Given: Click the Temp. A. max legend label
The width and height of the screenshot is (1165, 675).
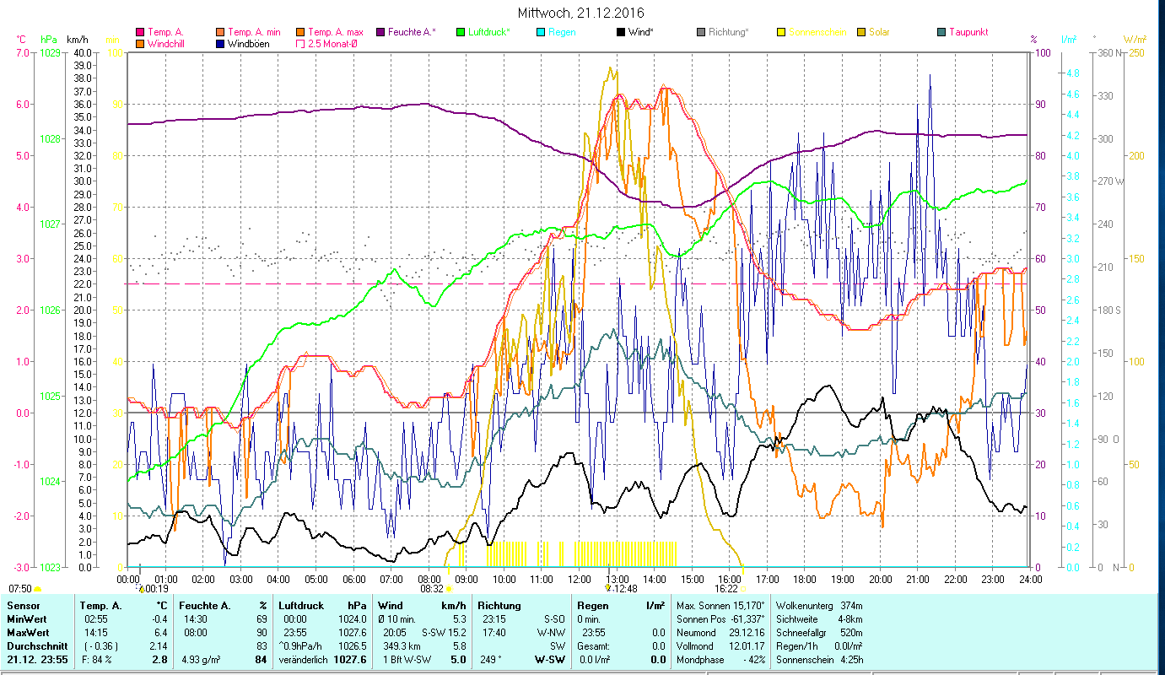Looking at the screenshot, I should click(336, 33).
